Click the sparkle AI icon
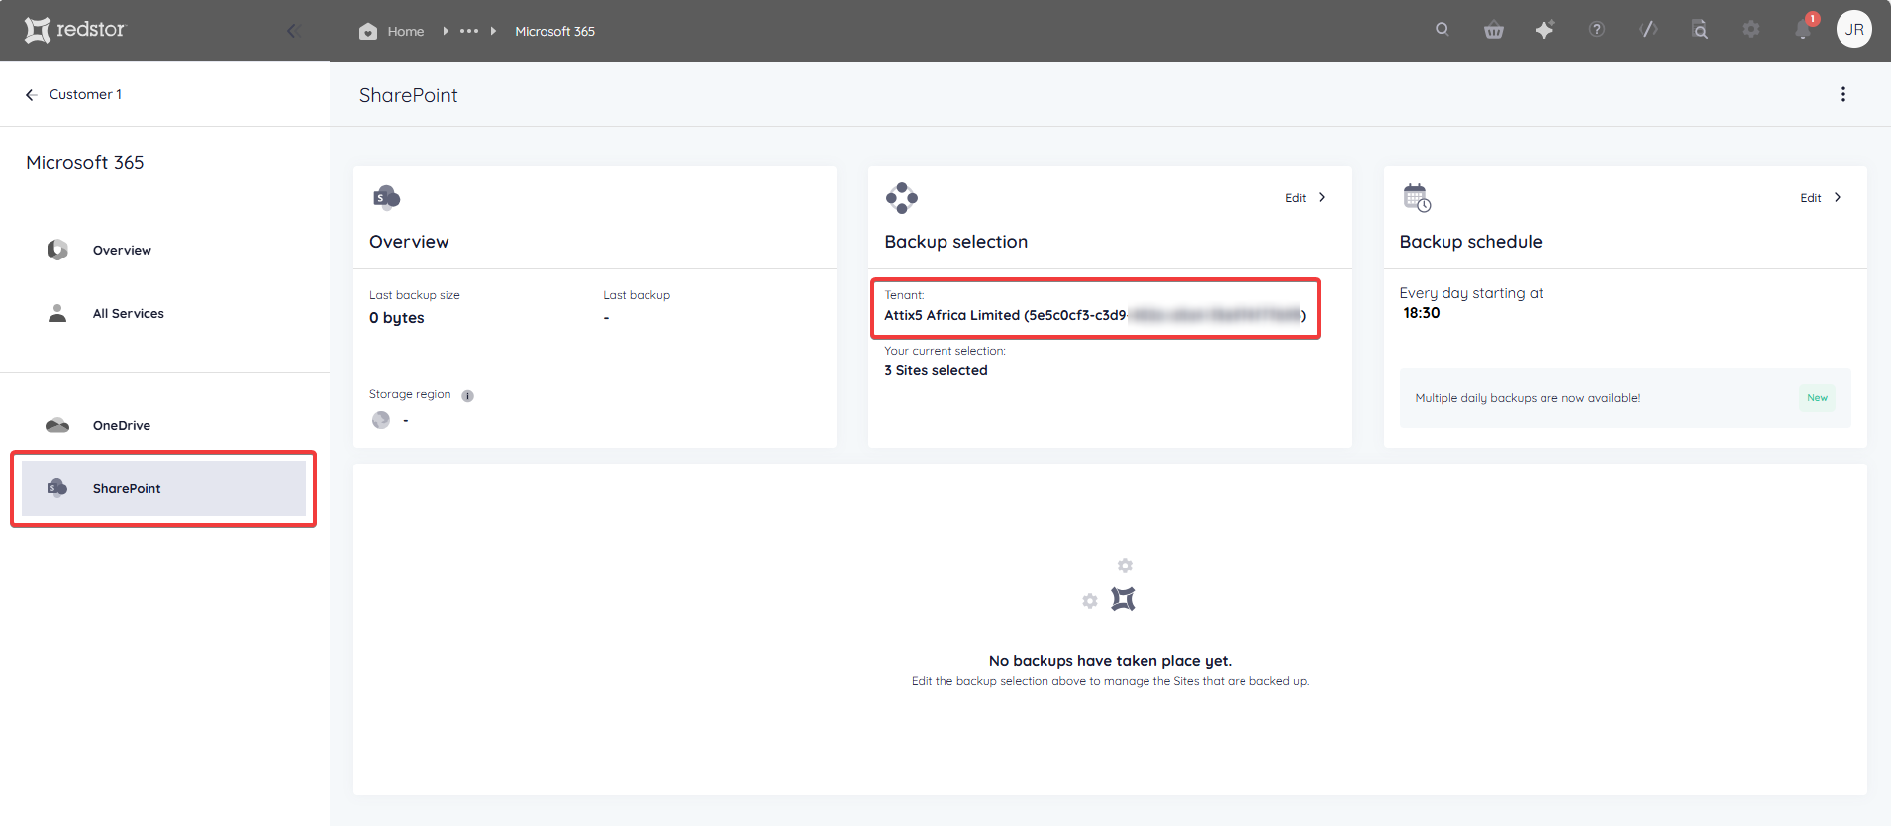1891x826 pixels. coord(1544,30)
